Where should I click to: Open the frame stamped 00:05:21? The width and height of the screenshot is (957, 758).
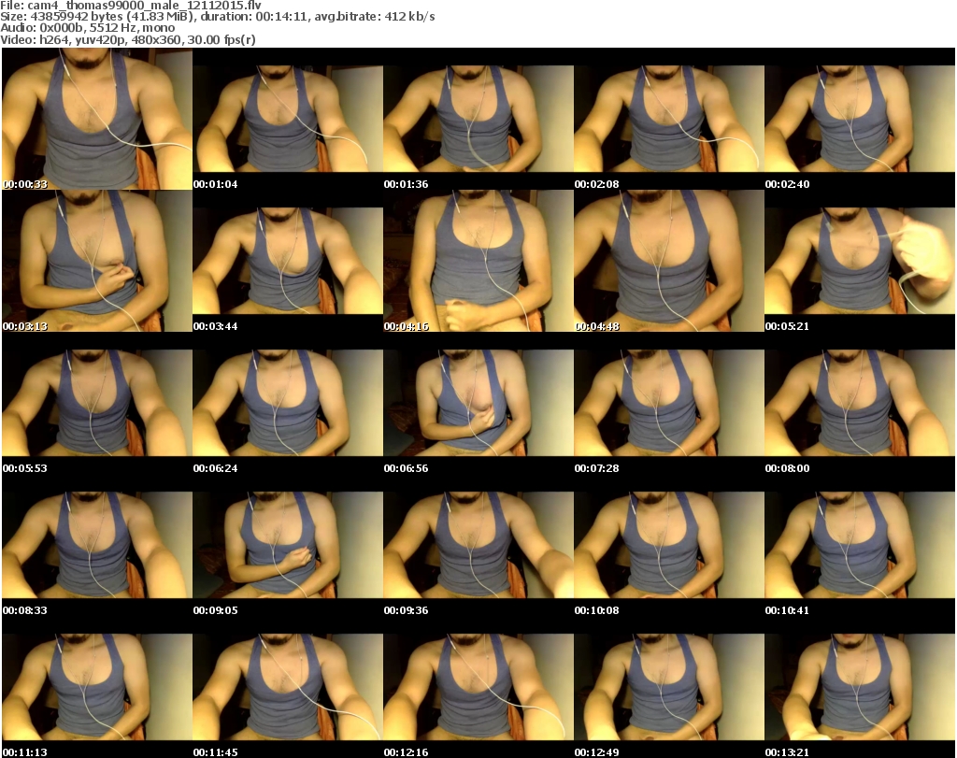click(860, 261)
